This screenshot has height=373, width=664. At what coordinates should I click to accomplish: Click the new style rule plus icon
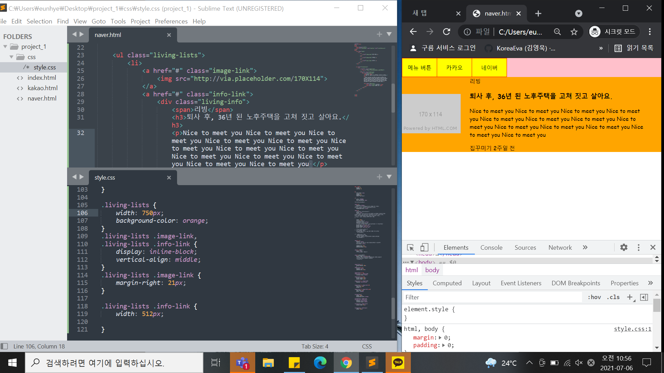point(630,297)
